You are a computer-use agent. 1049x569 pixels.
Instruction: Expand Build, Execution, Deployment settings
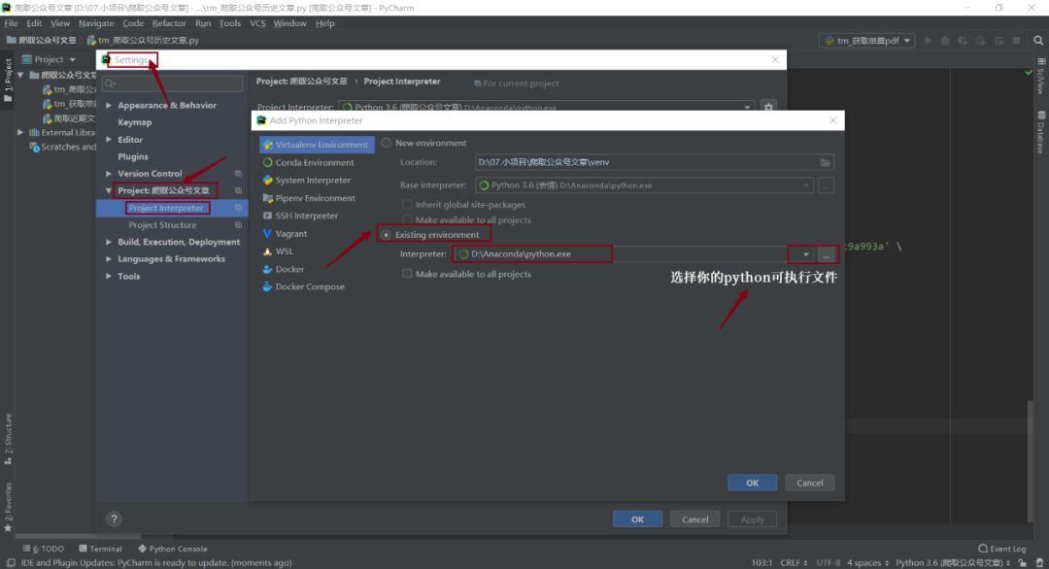coord(109,242)
